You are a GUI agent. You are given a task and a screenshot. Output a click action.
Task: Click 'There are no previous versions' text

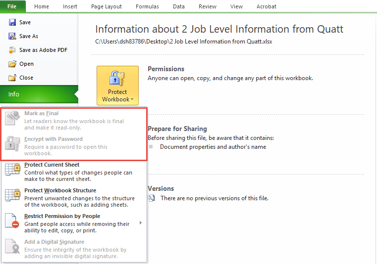pyautogui.click(x=215, y=198)
